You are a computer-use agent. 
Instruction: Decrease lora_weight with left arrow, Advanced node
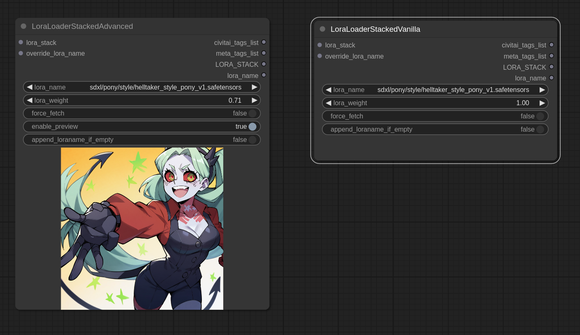pos(29,100)
